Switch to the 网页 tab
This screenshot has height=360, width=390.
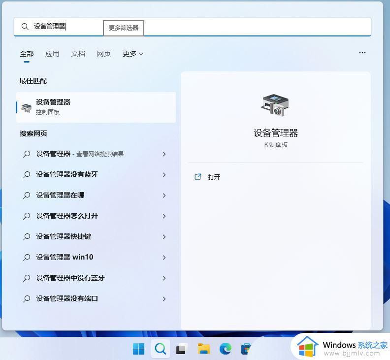point(104,54)
